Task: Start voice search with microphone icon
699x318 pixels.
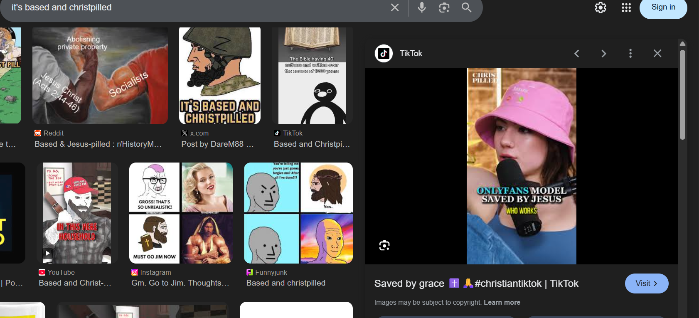Action: point(422,7)
